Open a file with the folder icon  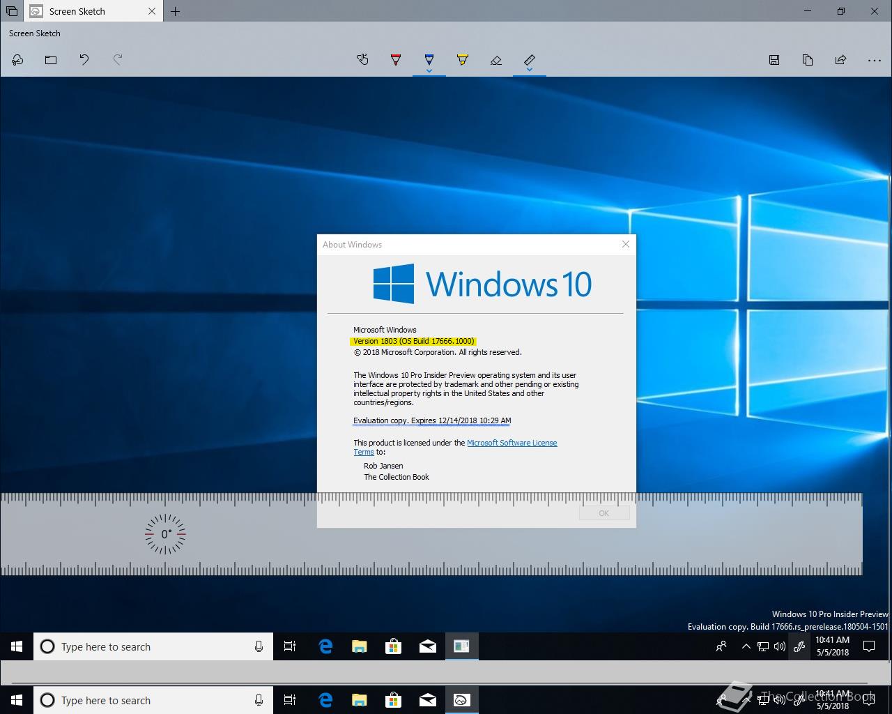(51, 60)
